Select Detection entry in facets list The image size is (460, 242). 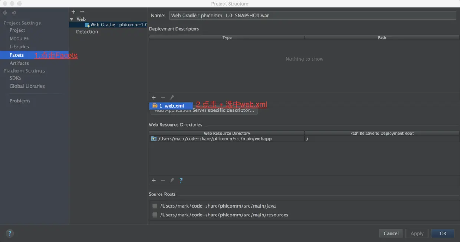[87, 32]
